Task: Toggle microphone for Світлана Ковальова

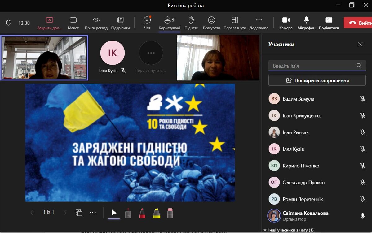Action: 362,216
